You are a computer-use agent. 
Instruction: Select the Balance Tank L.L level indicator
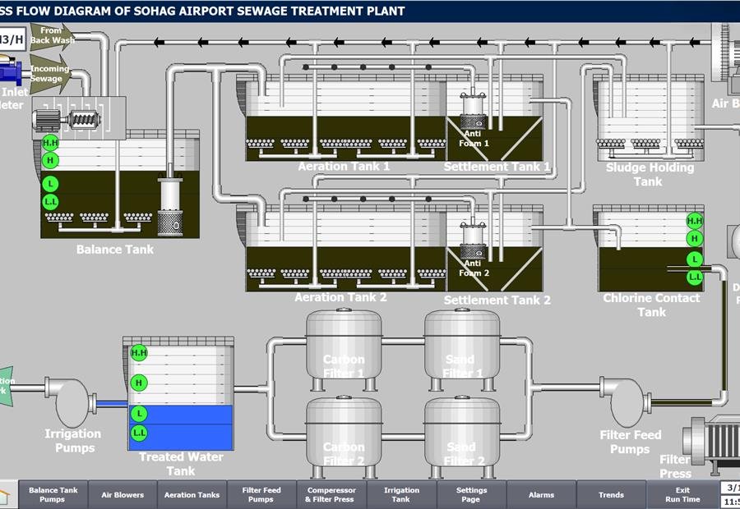[50, 202]
